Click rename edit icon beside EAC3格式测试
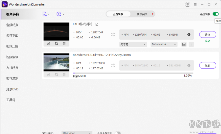 click(97, 24)
